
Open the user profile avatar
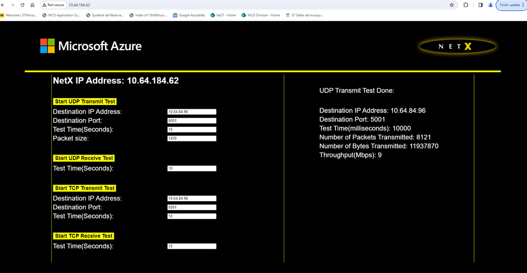point(491,5)
